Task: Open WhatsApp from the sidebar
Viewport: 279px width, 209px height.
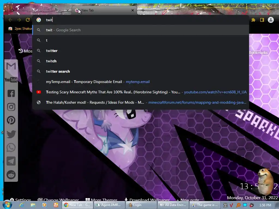Action: (11, 147)
